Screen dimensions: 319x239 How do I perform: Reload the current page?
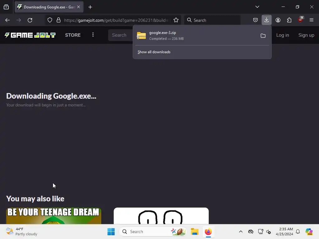[x=30, y=20]
